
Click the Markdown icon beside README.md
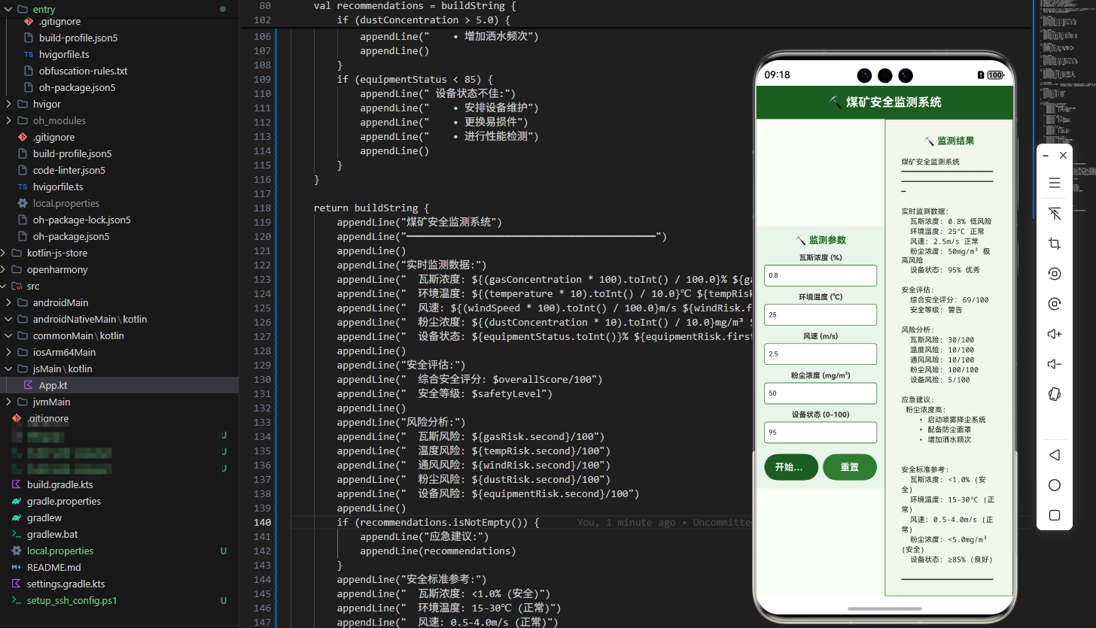17,567
